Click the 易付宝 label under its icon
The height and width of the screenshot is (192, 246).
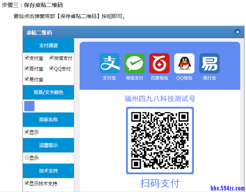coord(209,78)
